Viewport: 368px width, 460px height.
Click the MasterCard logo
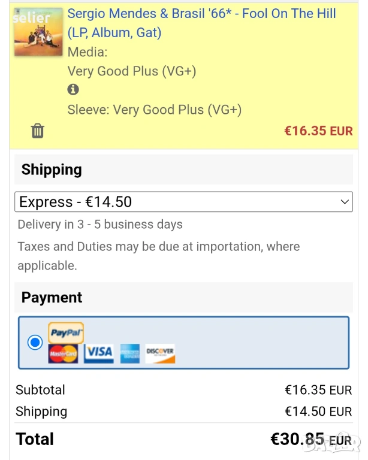pyautogui.click(x=63, y=353)
